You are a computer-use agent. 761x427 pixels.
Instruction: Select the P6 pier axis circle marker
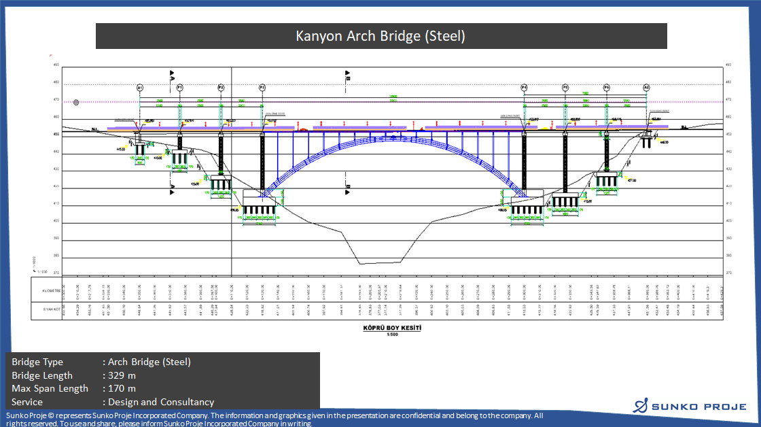tap(607, 88)
